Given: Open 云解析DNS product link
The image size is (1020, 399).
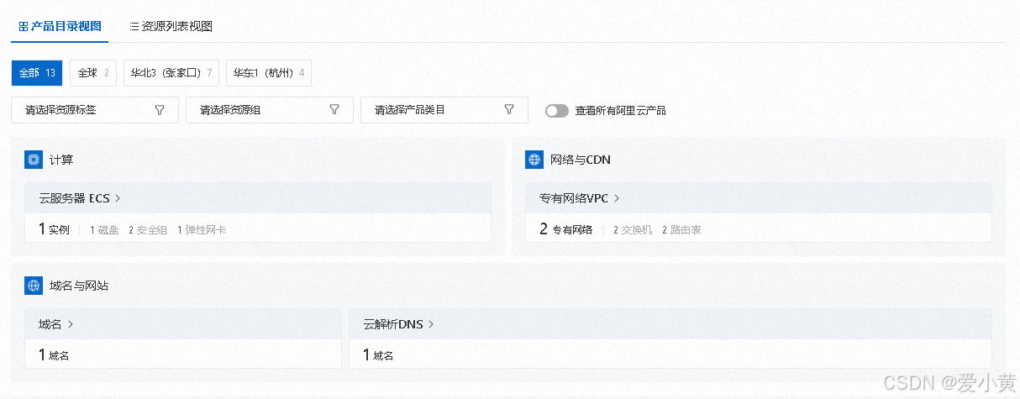Looking at the screenshot, I should [393, 324].
